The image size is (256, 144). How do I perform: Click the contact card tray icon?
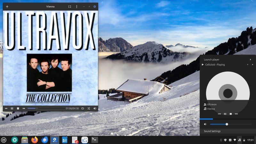click(x=230, y=140)
